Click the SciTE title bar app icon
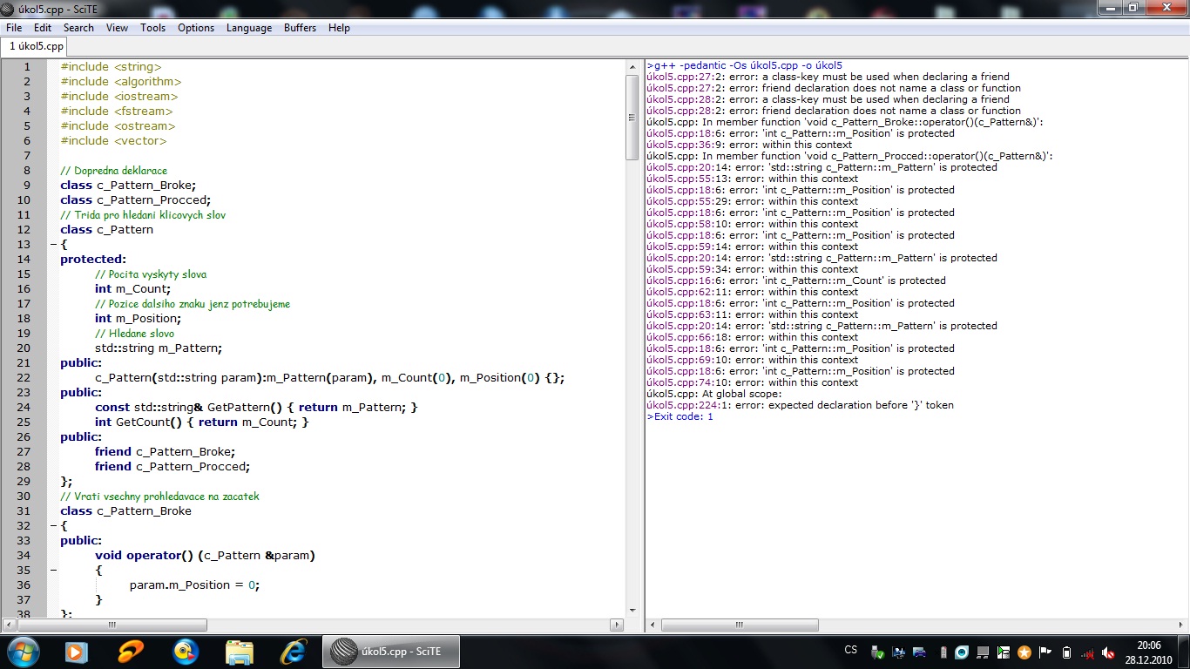The height and width of the screenshot is (669, 1190). [9, 8]
